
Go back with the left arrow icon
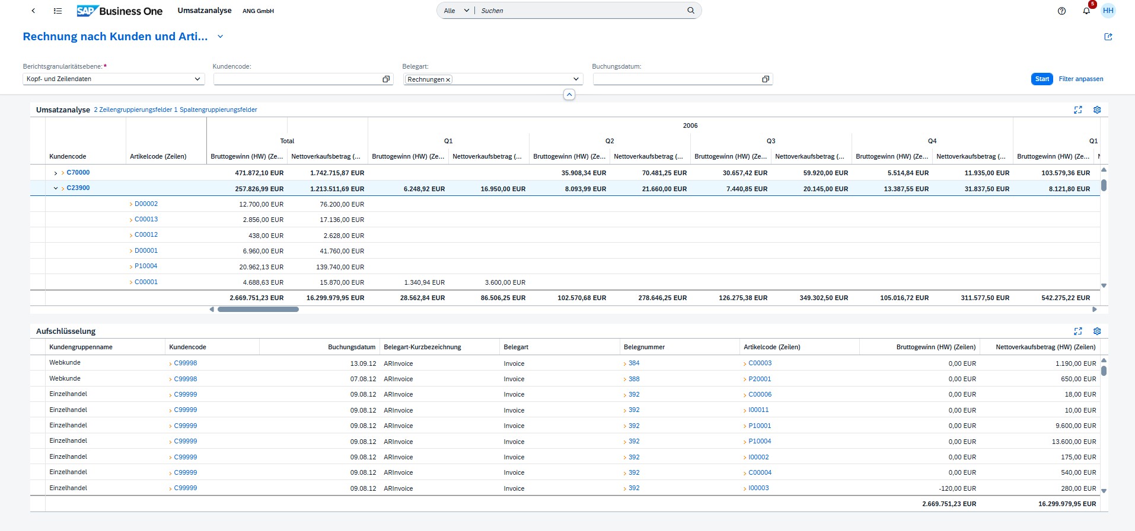pyautogui.click(x=33, y=11)
